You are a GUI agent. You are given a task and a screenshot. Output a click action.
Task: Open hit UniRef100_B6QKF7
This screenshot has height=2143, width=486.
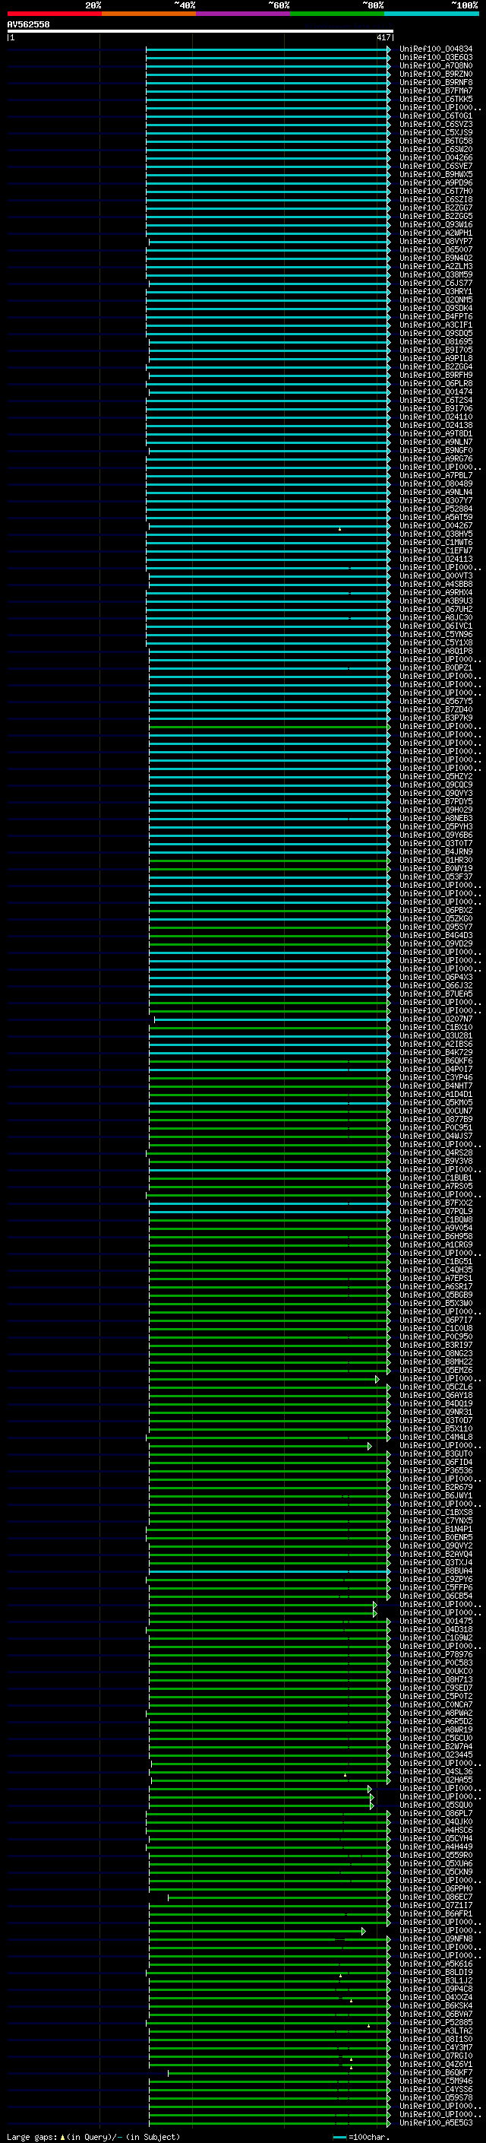(x=436, y=2073)
